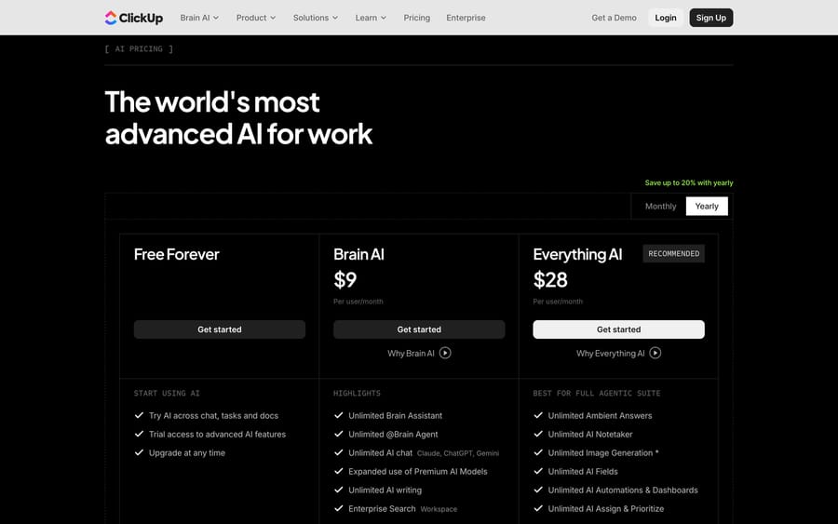Click "Unlimited AI Fields" feature
This screenshot has height=524, width=838.
[583, 472]
